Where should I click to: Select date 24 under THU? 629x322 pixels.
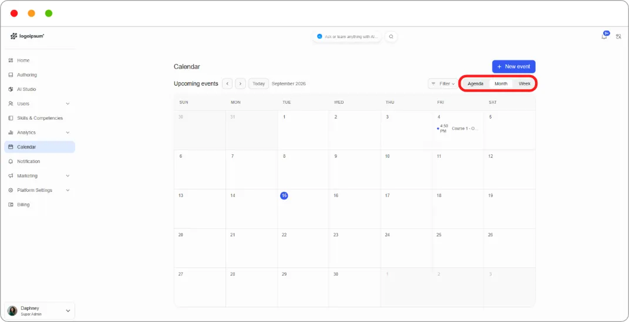click(x=387, y=235)
